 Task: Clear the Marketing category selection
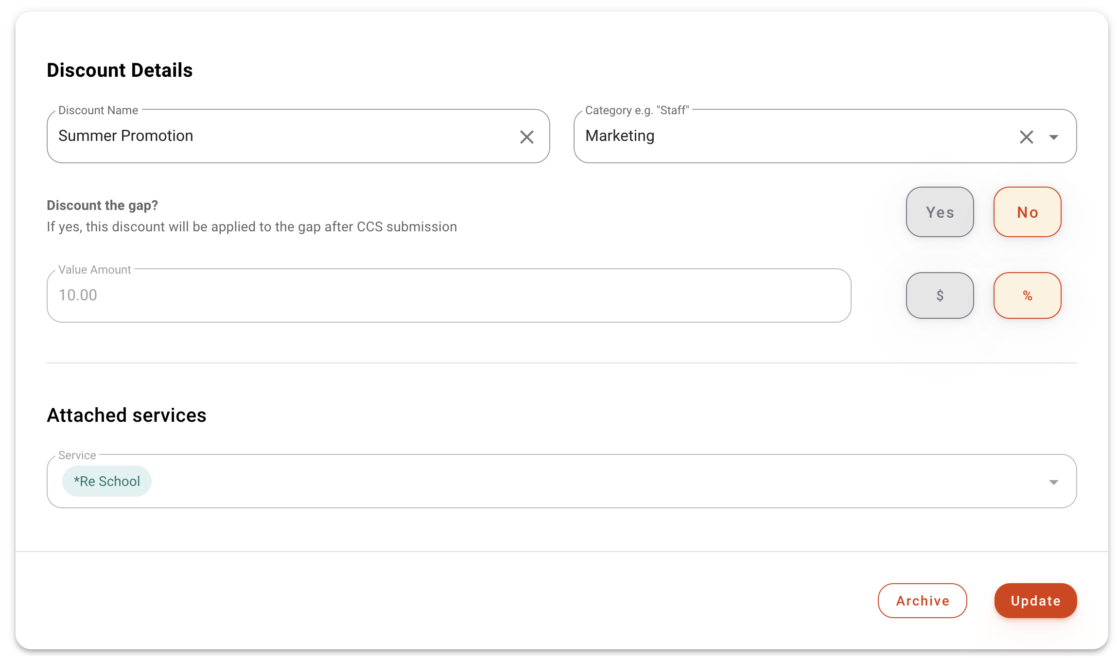click(x=1026, y=137)
